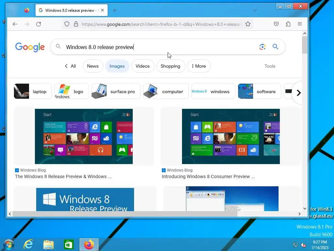Filter images by the laptop chip

(33, 92)
